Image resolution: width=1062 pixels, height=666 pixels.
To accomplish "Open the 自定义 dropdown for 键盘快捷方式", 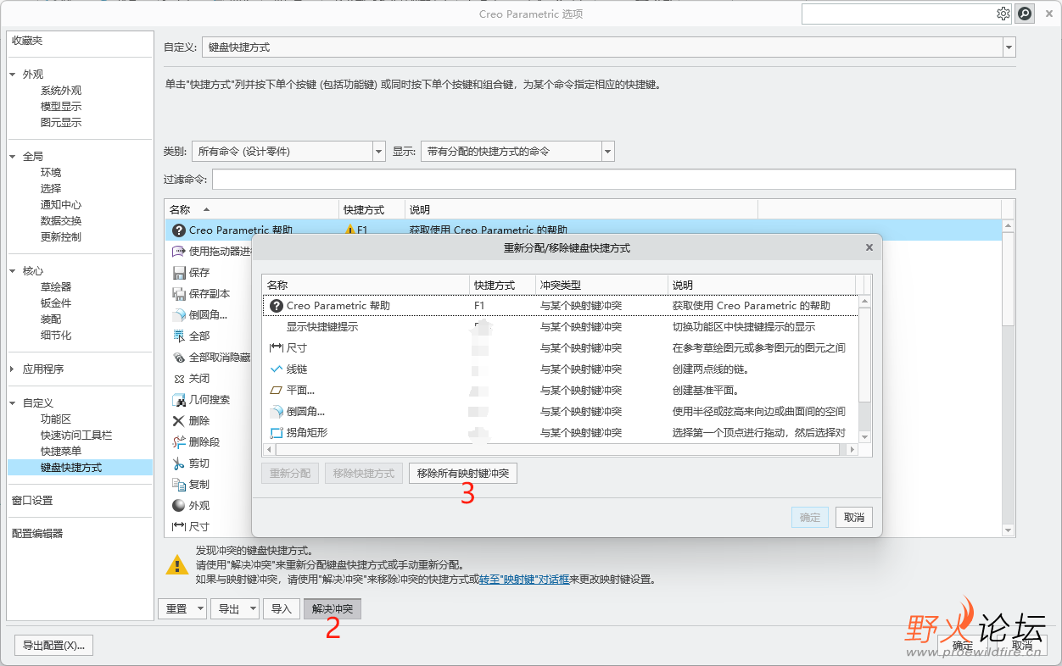I will click(x=1009, y=47).
